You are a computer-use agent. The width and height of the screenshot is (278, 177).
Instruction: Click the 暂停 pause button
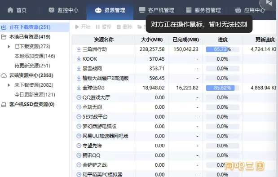104,27
